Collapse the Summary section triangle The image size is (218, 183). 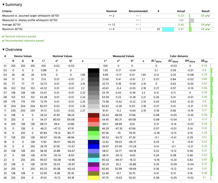pos(3,5)
